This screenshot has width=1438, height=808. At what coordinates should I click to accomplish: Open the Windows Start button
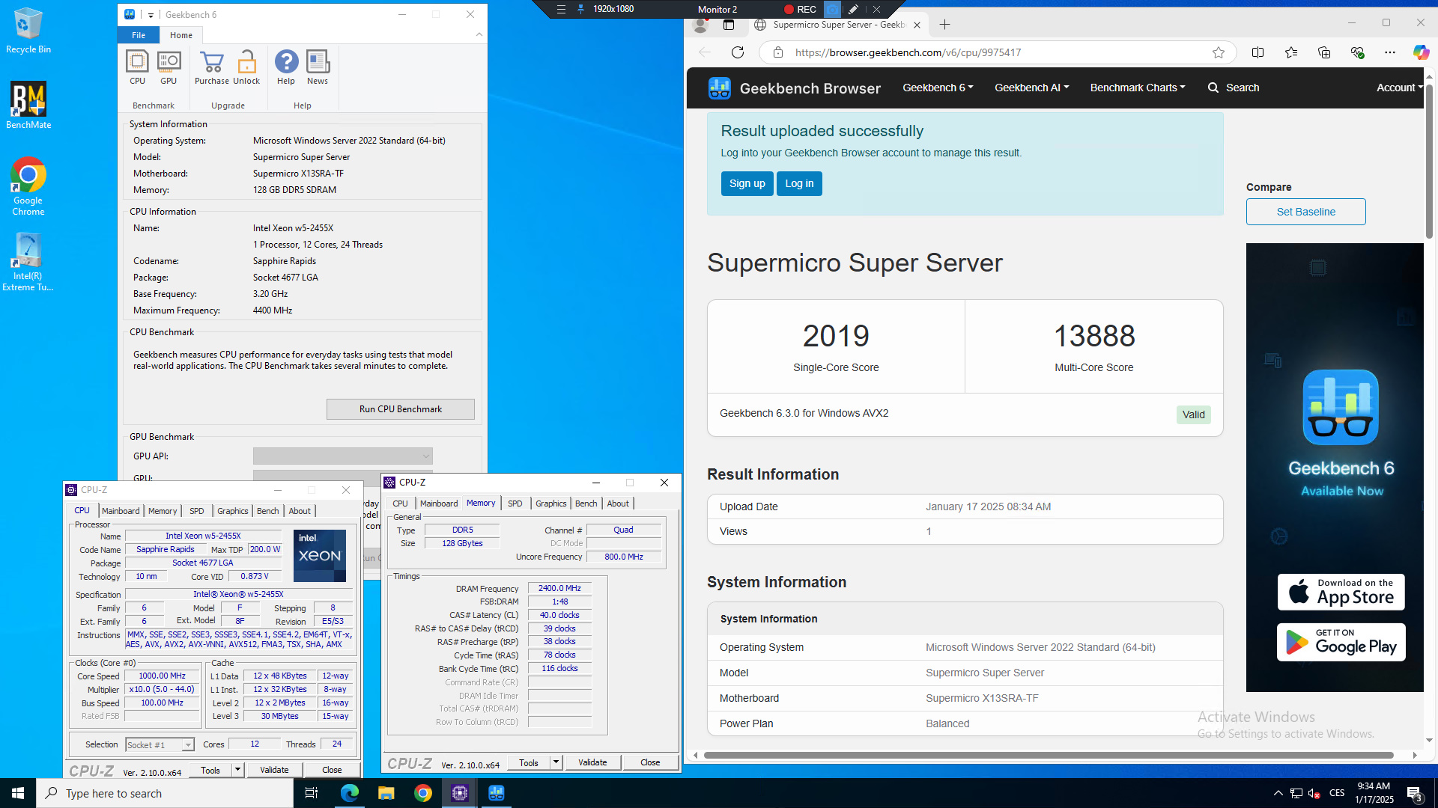coord(18,793)
